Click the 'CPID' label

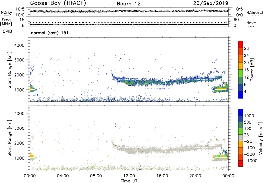[x=7, y=31]
